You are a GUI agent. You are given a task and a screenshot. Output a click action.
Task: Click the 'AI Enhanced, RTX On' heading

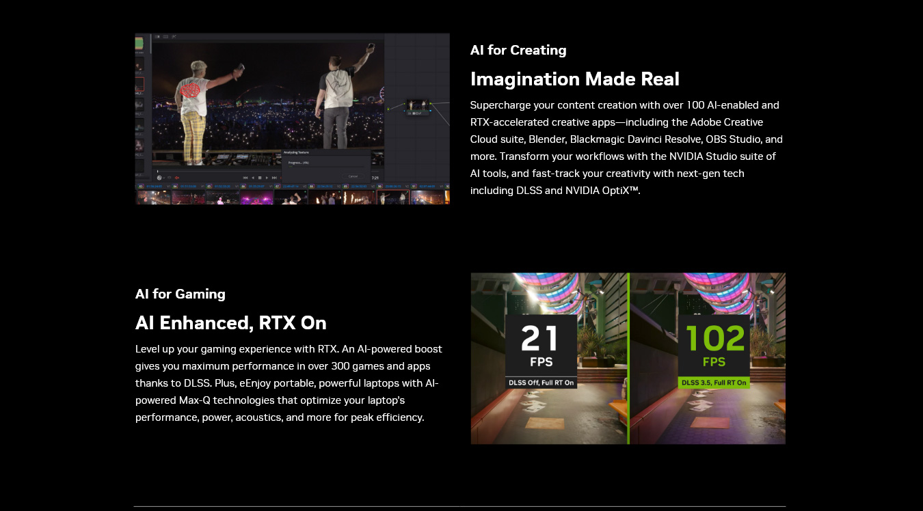click(231, 322)
